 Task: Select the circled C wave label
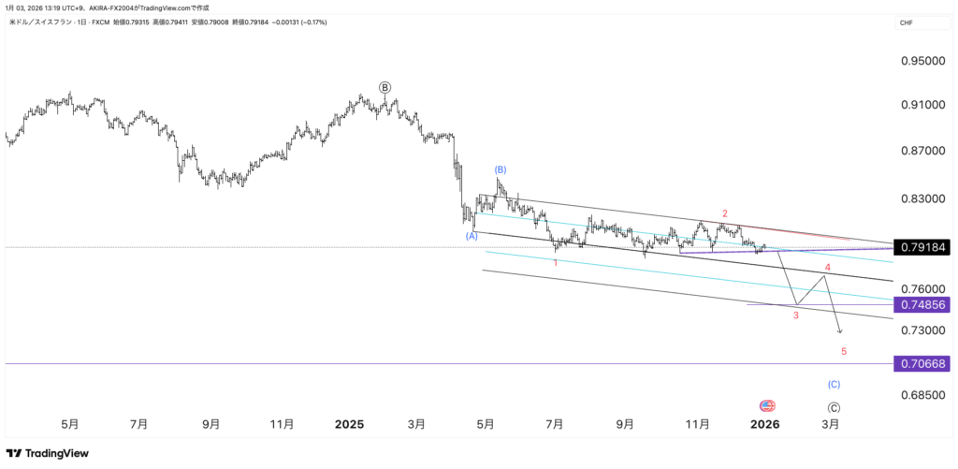(834, 408)
